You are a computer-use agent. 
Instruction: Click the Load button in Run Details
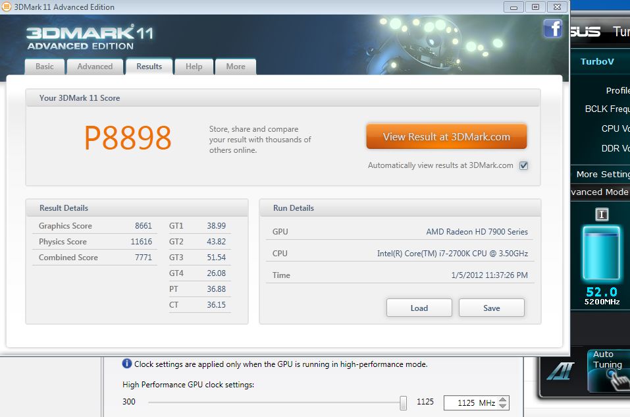419,308
